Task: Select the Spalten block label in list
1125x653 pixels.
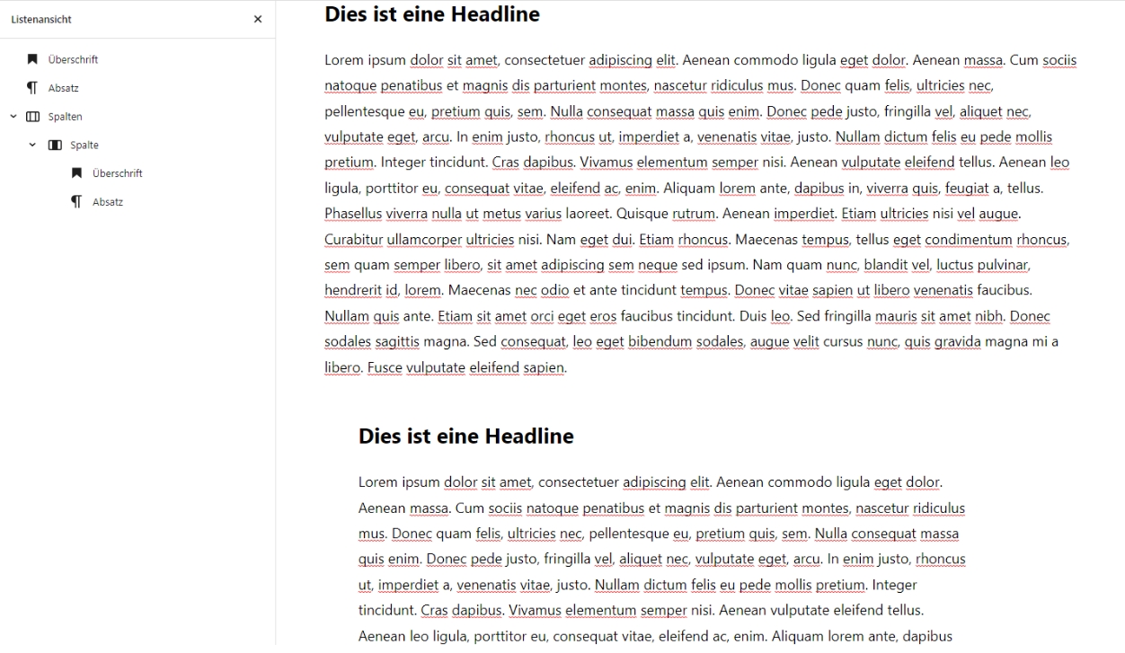Action: [x=65, y=117]
